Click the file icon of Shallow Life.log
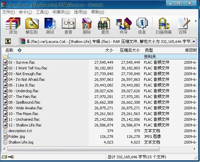The width and height of the screenshot is (200, 162). pos(5,142)
